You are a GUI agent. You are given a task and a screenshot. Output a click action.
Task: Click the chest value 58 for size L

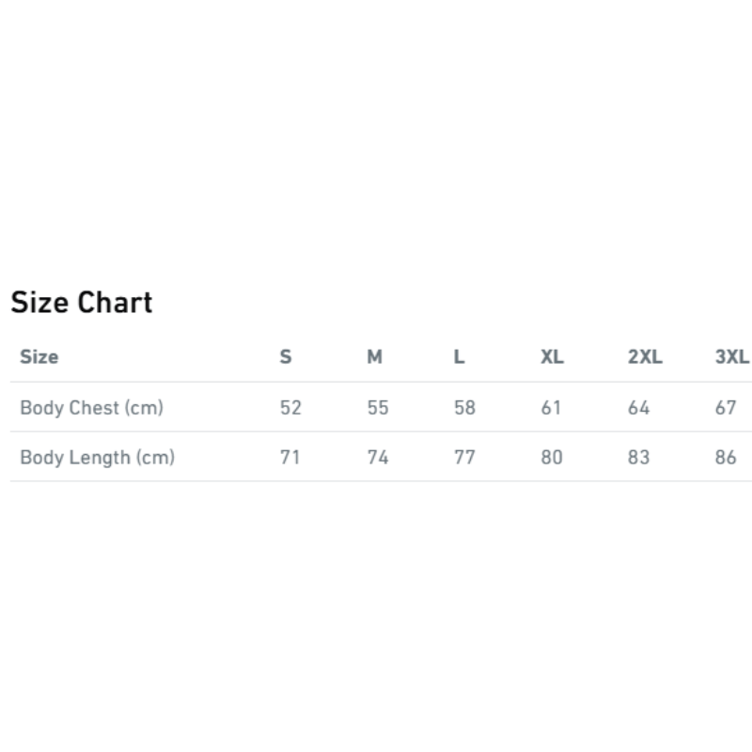click(464, 408)
